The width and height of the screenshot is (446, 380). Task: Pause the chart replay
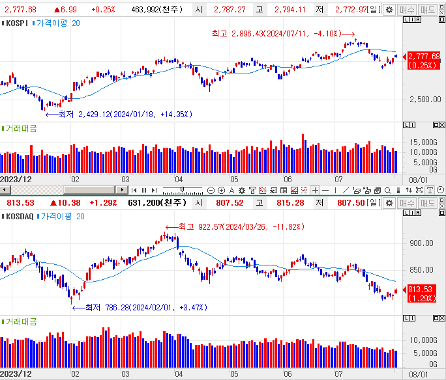click(x=144, y=190)
